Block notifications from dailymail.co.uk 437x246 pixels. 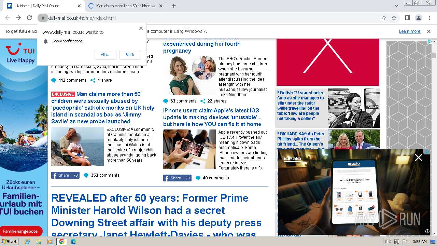pos(130,55)
